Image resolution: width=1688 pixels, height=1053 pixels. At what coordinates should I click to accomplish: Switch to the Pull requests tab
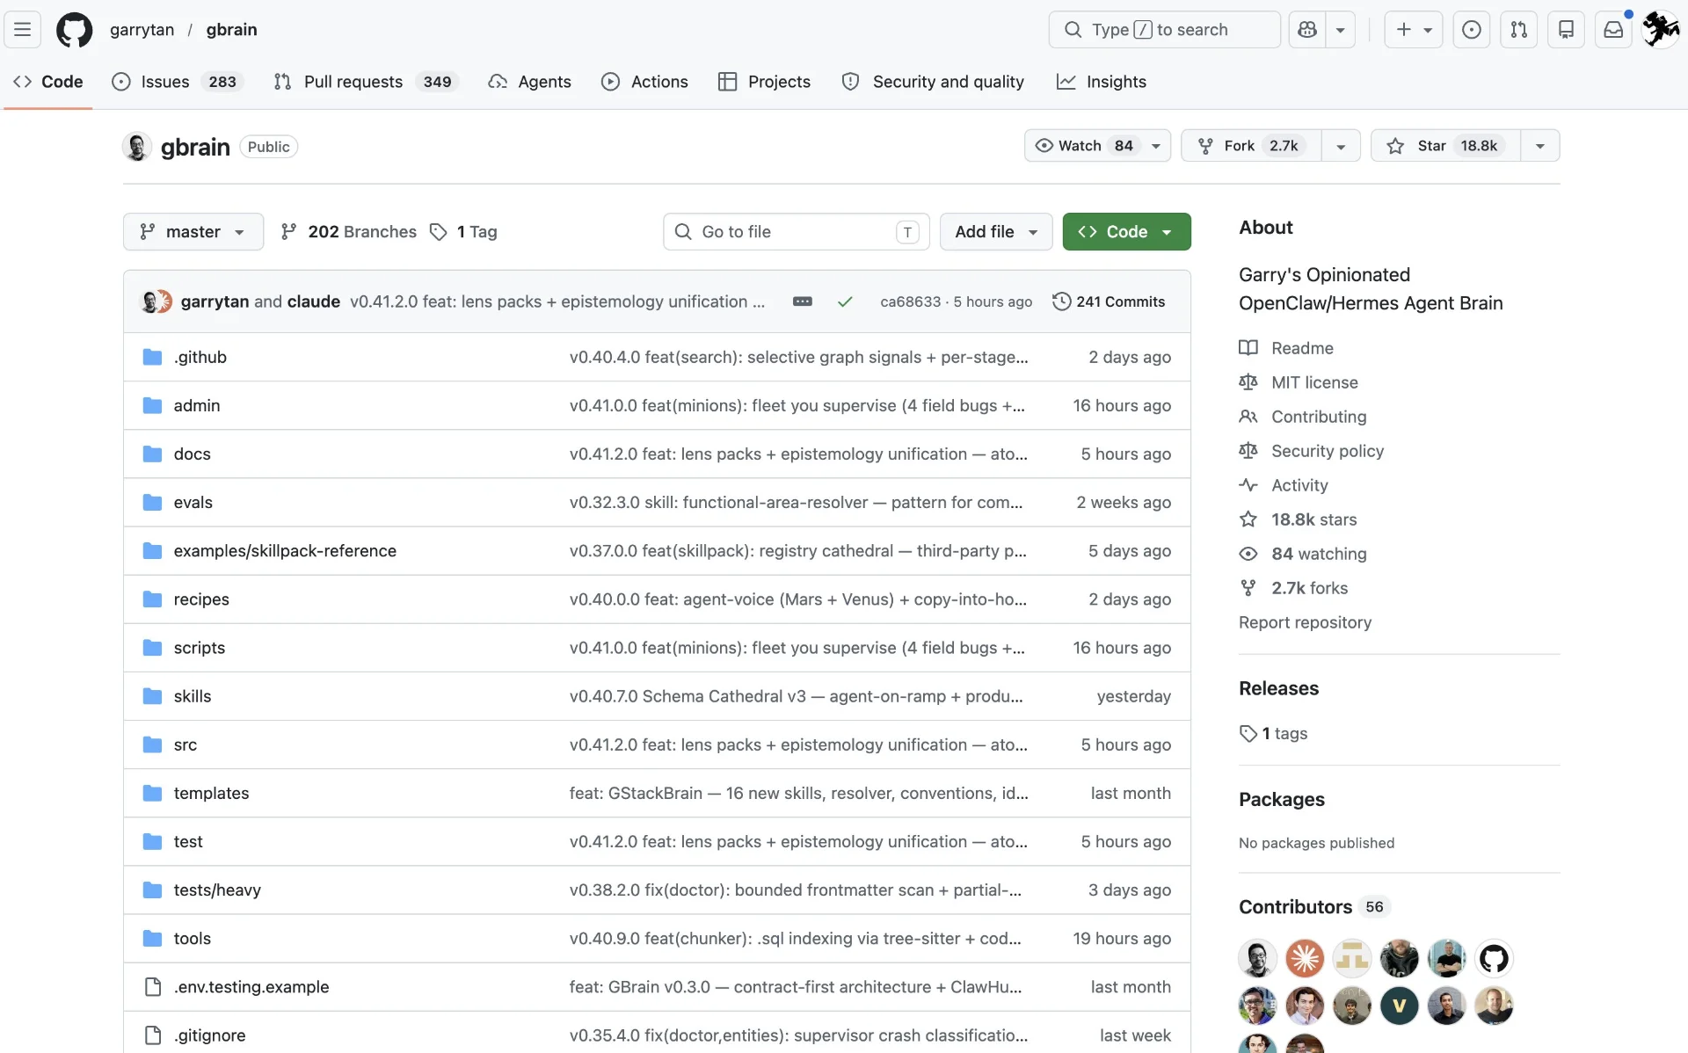(x=366, y=82)
